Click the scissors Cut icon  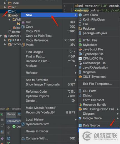pos(23,22)
